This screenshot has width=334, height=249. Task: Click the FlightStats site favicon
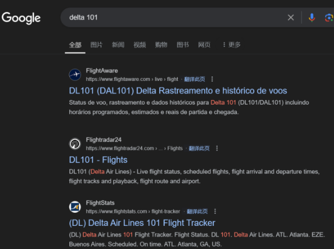pyautogui.click(x=75, y=207)
